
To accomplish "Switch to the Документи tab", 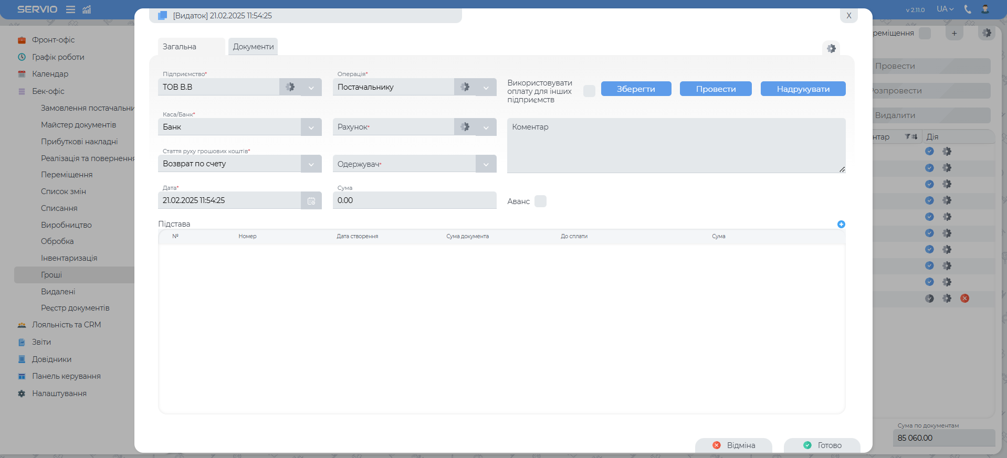I will (253, 47).
